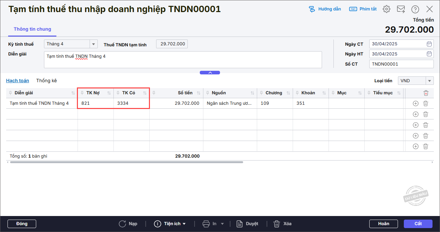Open the help question mark icon

415,9
